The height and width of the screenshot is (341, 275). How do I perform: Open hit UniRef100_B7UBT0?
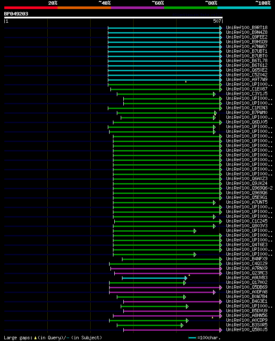(247, 56)
